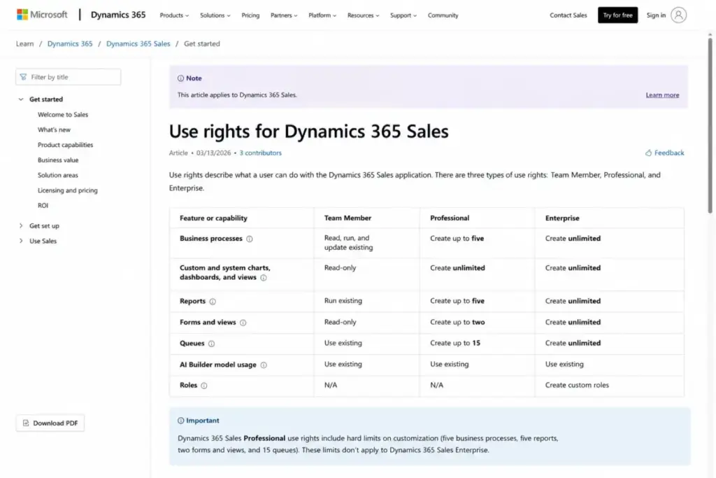Open the Partners dropdown menu

coord(284,15)
